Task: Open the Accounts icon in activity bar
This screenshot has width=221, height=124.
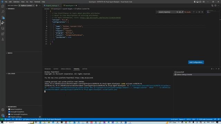Action: 3,110
